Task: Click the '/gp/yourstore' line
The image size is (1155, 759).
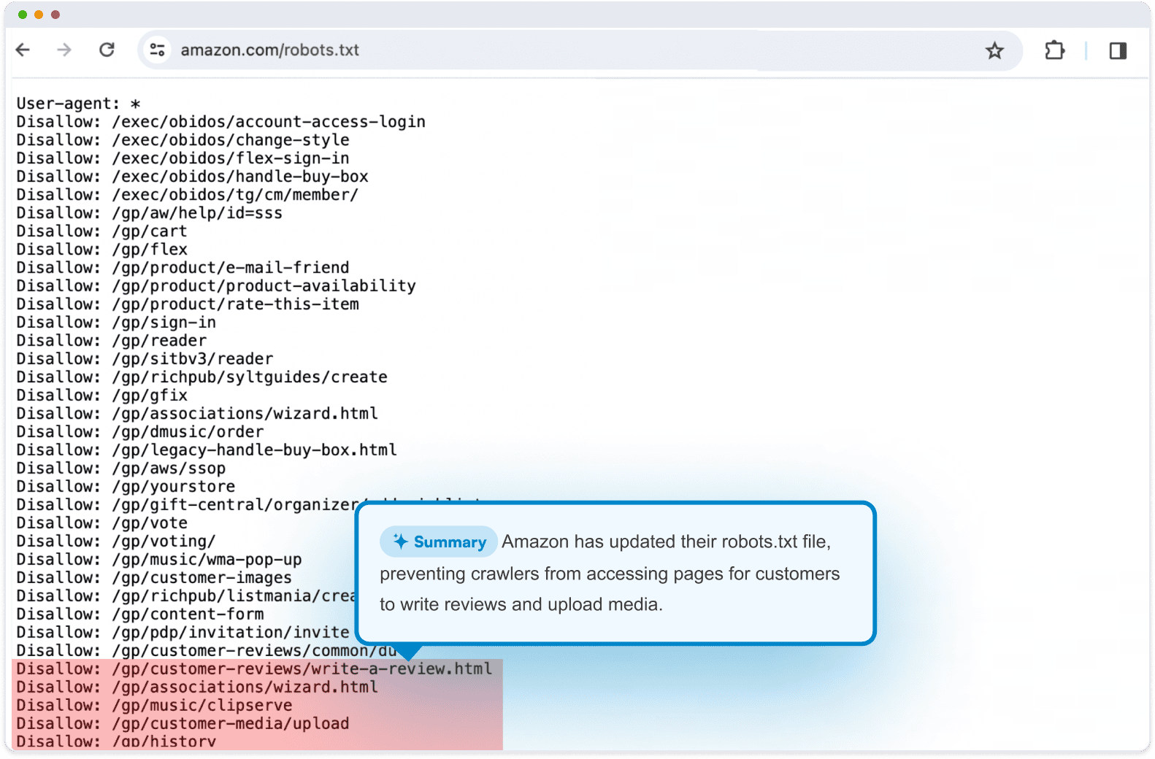Action: point(126,487)
